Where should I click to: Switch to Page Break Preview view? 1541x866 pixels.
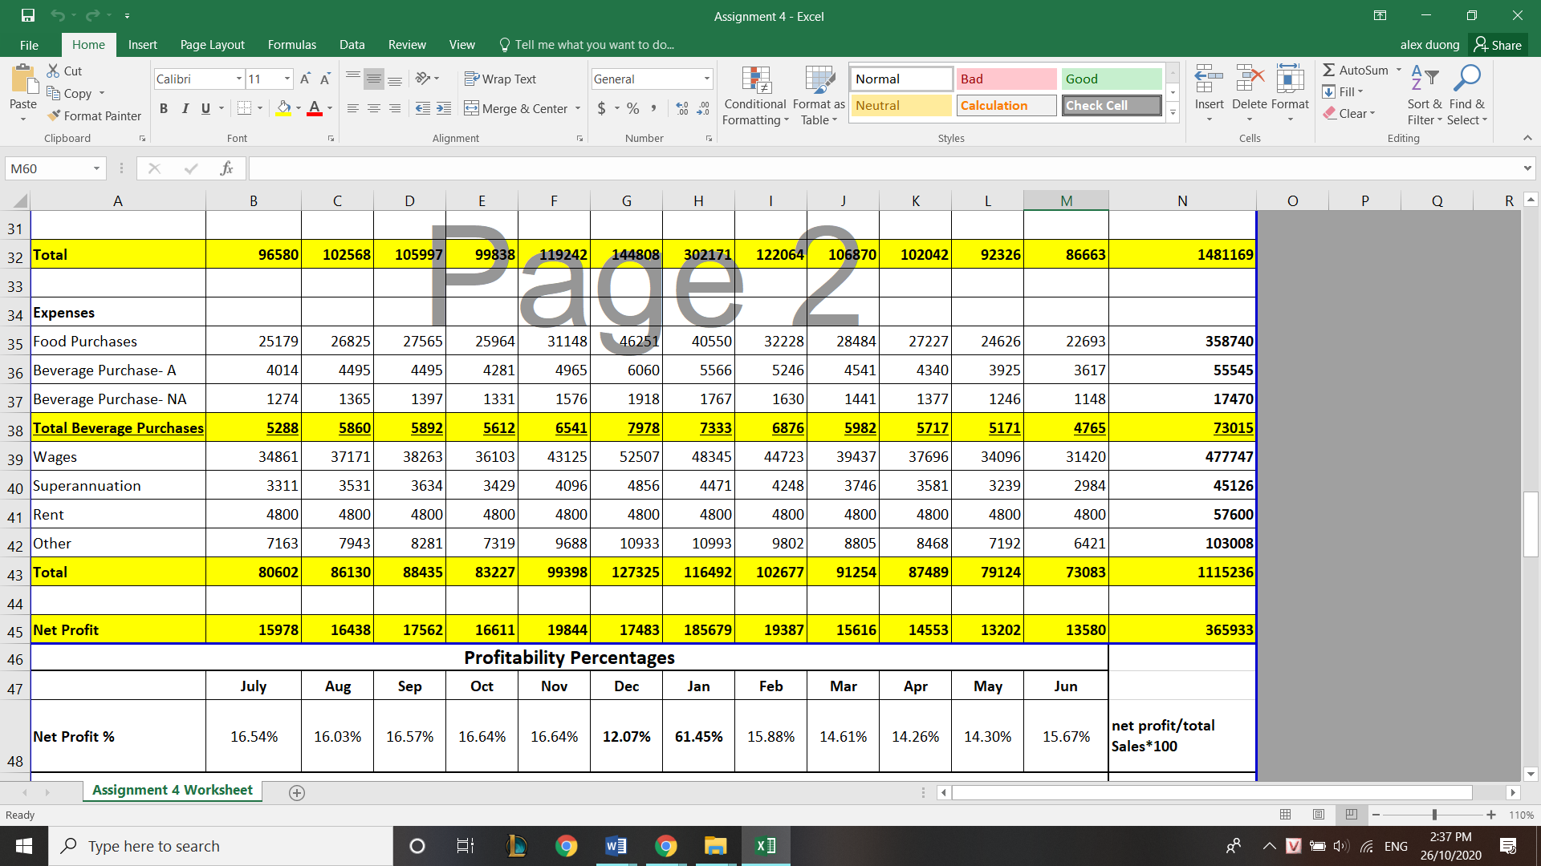tap(1352, 815)
